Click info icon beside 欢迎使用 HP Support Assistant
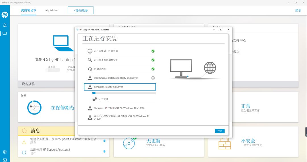Image resolution: width=307 pixels, height=162 pixels. (24, 153)
